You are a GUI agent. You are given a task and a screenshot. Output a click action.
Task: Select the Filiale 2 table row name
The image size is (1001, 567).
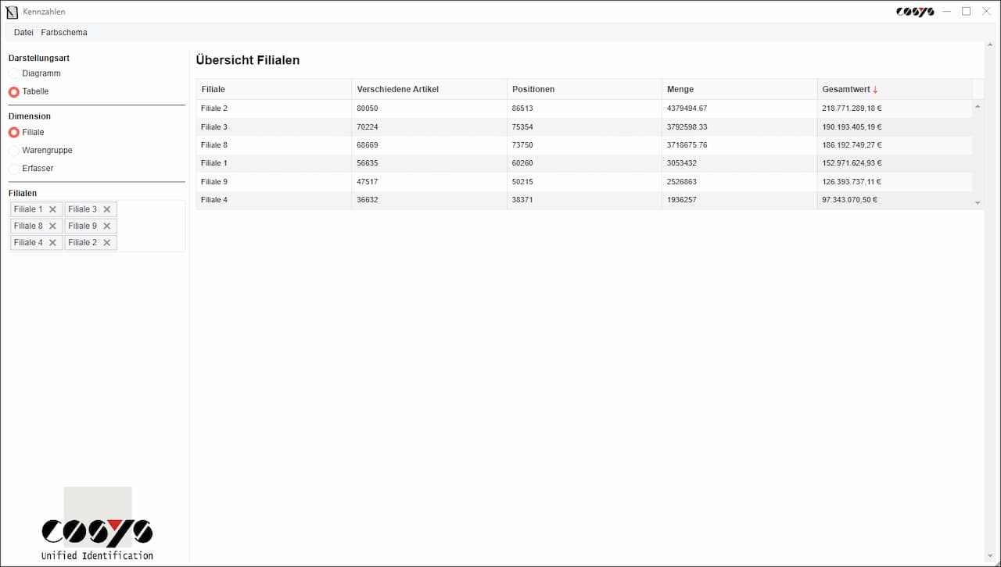click(214, 109)
